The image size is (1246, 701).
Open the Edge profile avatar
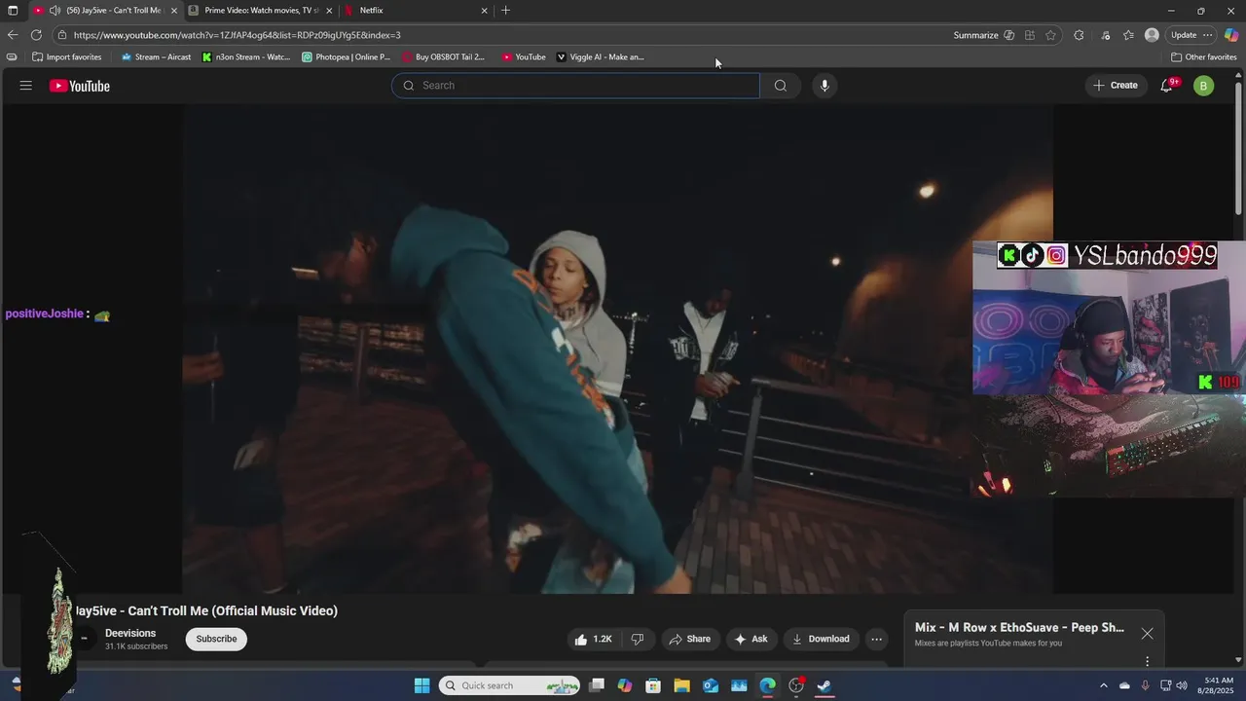point(1152,35)
